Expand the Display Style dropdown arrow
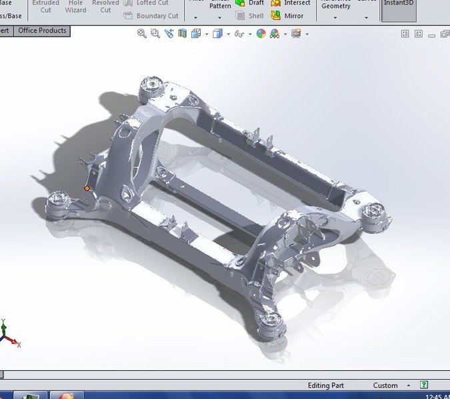 [x=229, y=34]
